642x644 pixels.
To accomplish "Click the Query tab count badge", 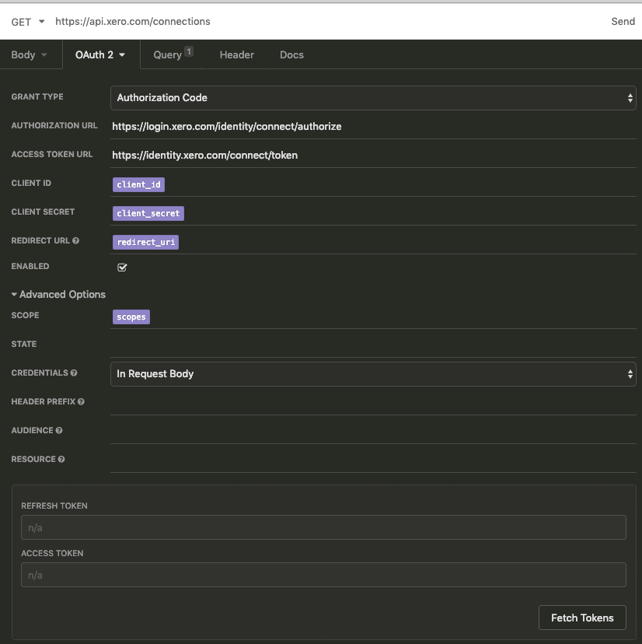I will click(x=188, y=52).
